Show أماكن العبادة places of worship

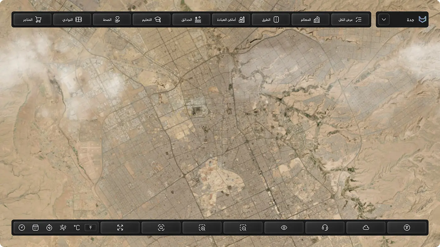click(231, 19)
